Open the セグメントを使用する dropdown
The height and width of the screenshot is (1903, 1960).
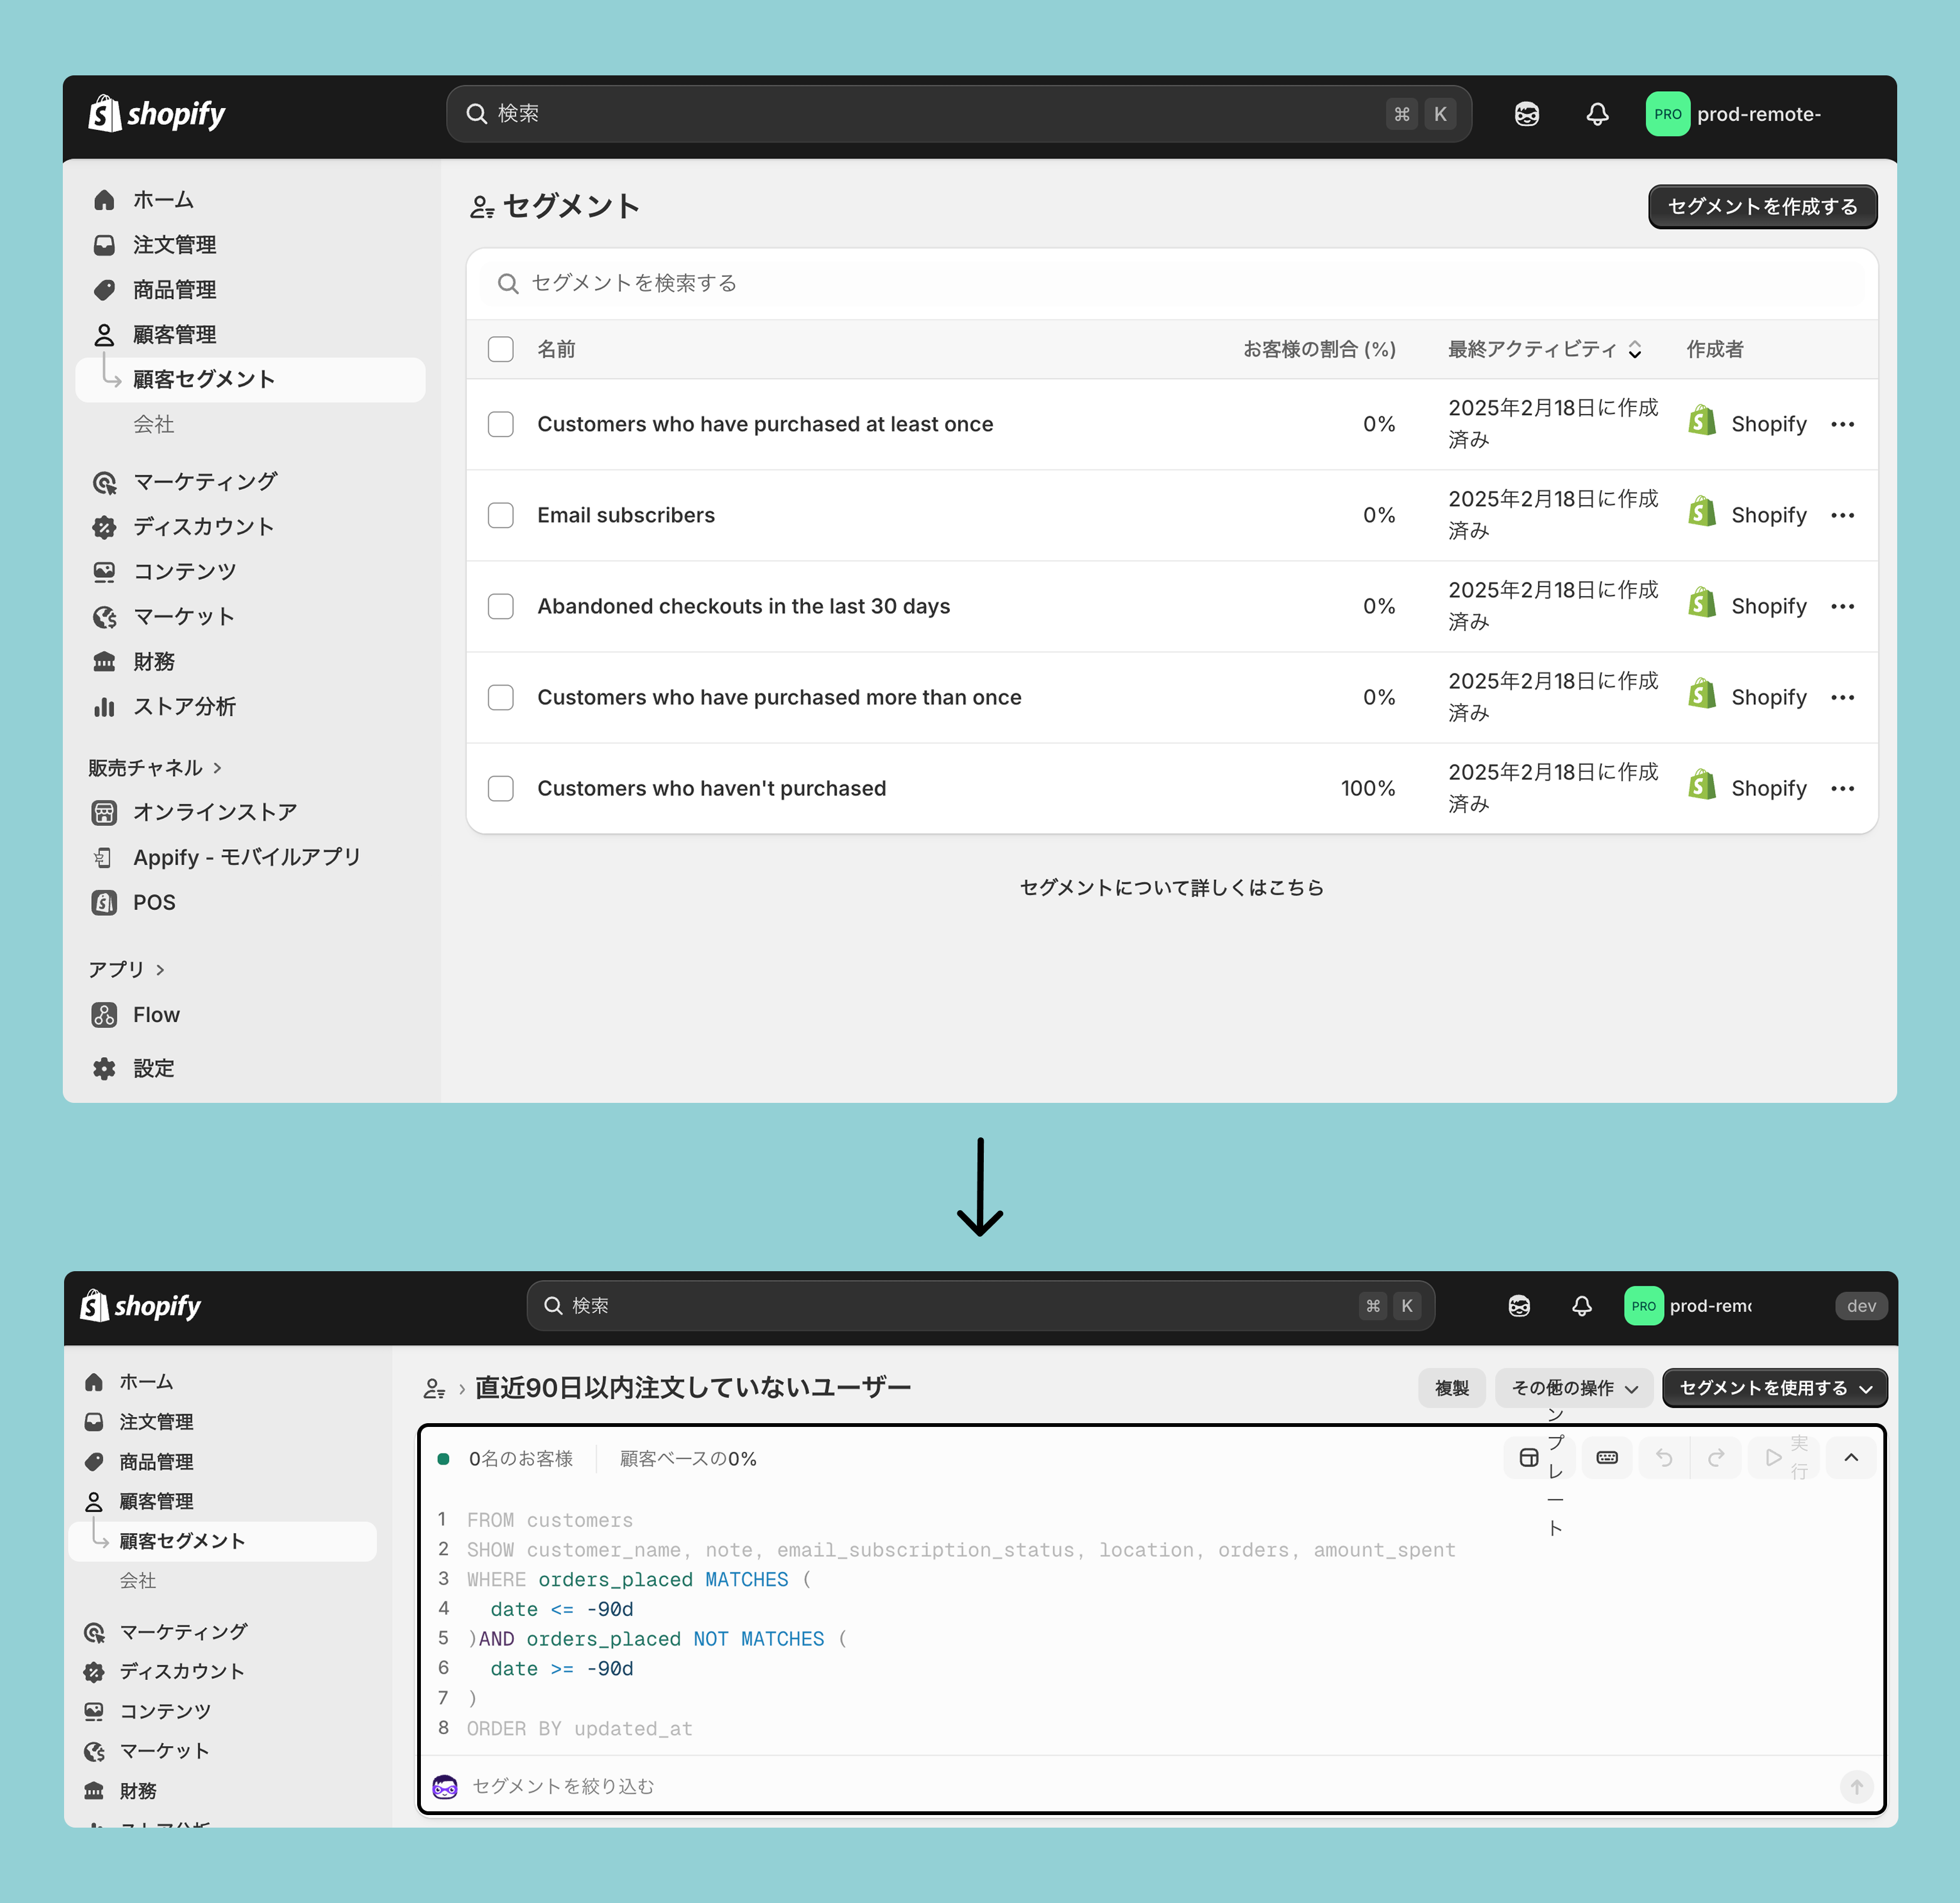pos(1774,1388)
